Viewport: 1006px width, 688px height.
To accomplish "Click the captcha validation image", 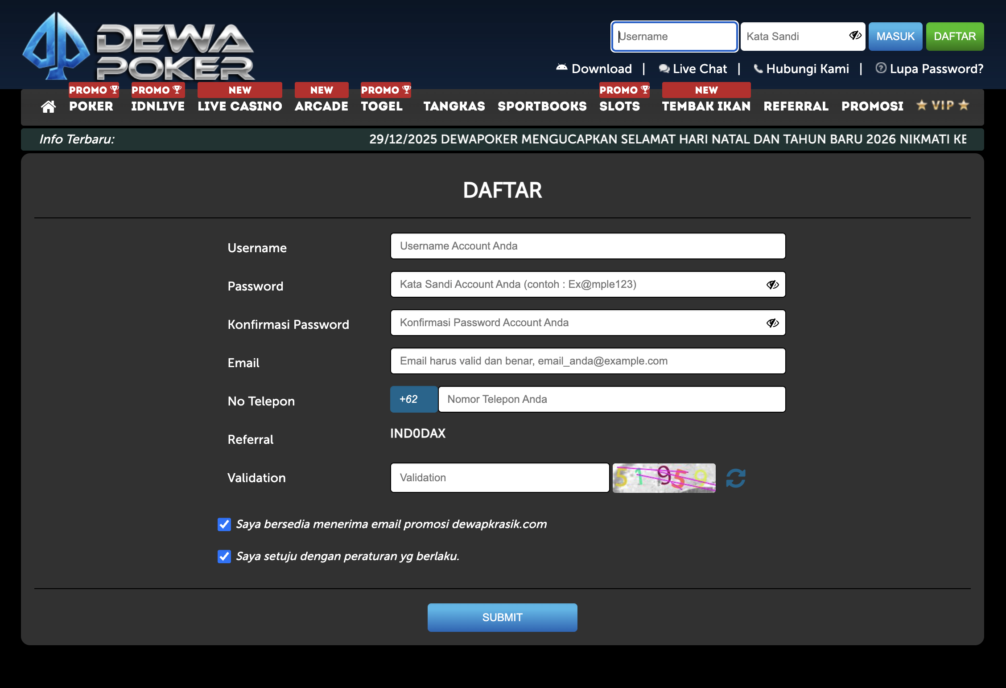I will click(664, 478).
